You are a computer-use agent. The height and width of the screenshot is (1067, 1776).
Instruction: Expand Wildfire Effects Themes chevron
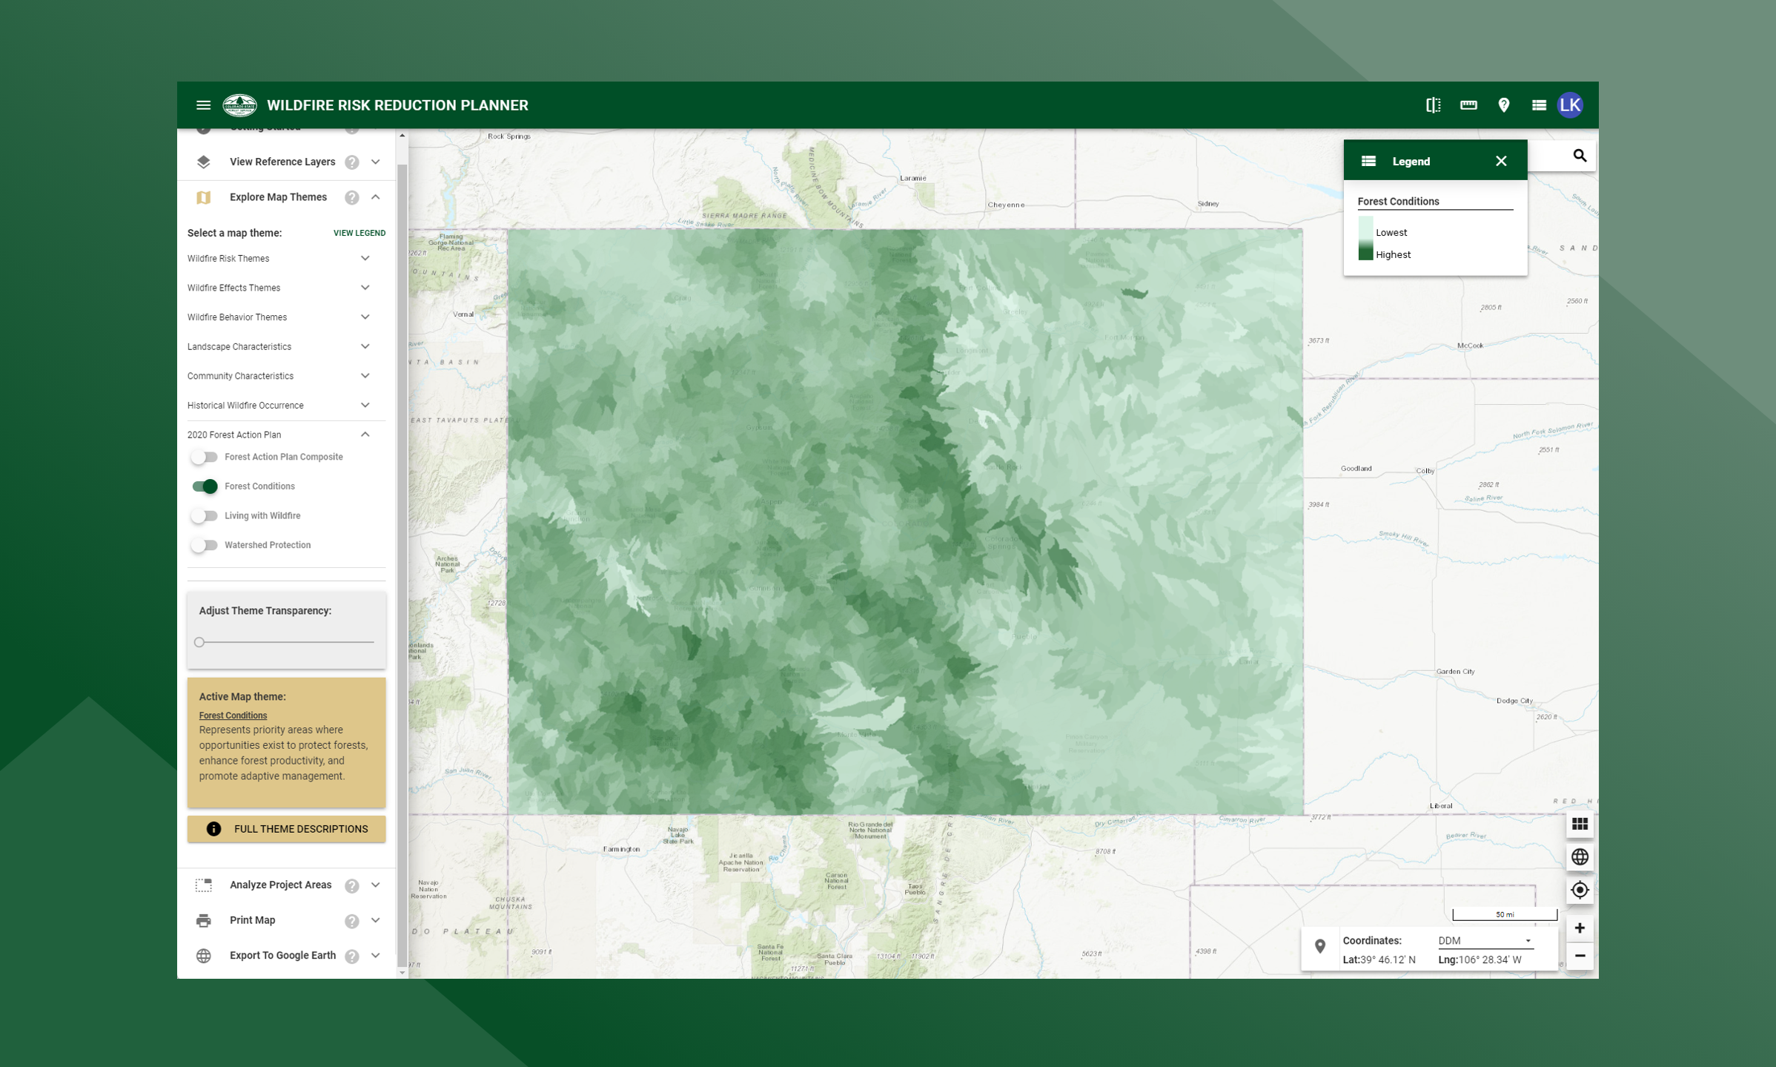[365, 288]
